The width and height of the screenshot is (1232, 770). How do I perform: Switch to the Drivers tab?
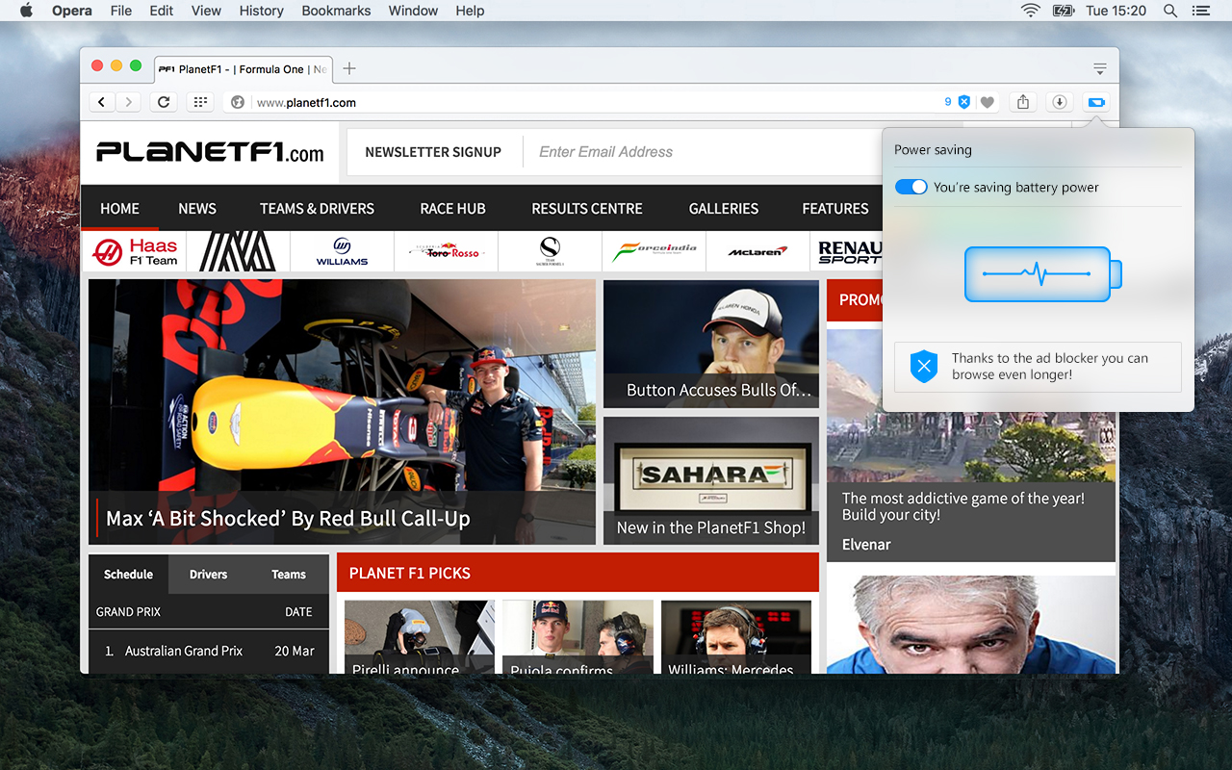pyautogui.click(x=208, y=574)
